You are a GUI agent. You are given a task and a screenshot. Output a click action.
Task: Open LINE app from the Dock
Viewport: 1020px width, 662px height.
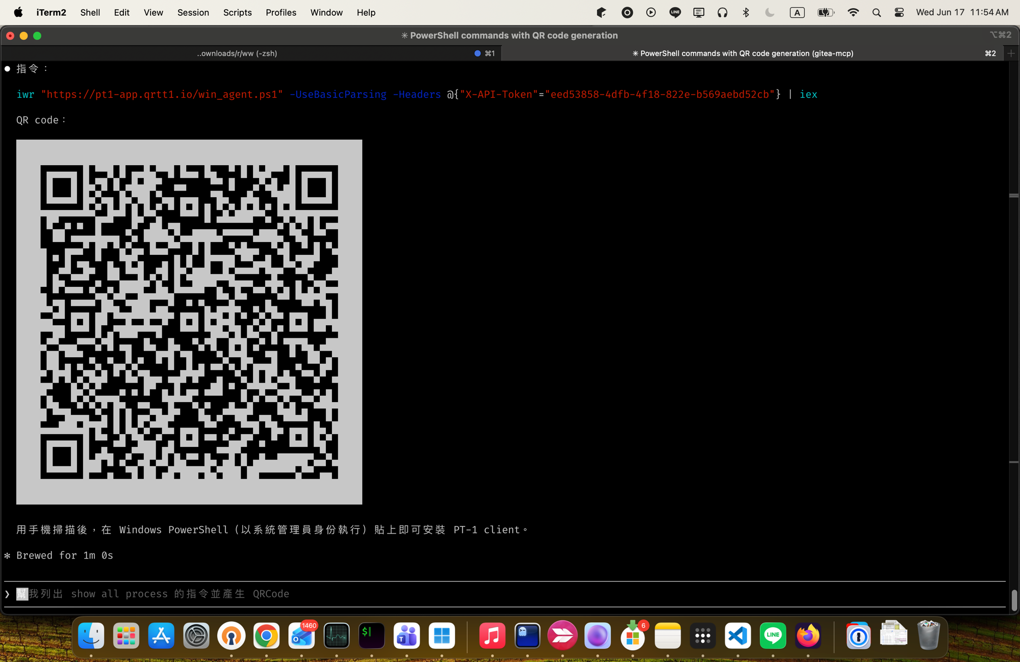point(773,635)
